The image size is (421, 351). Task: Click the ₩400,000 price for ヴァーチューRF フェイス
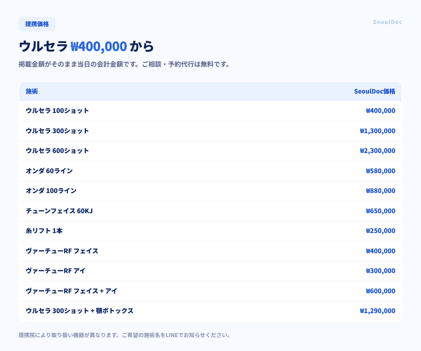coord(381,251)
